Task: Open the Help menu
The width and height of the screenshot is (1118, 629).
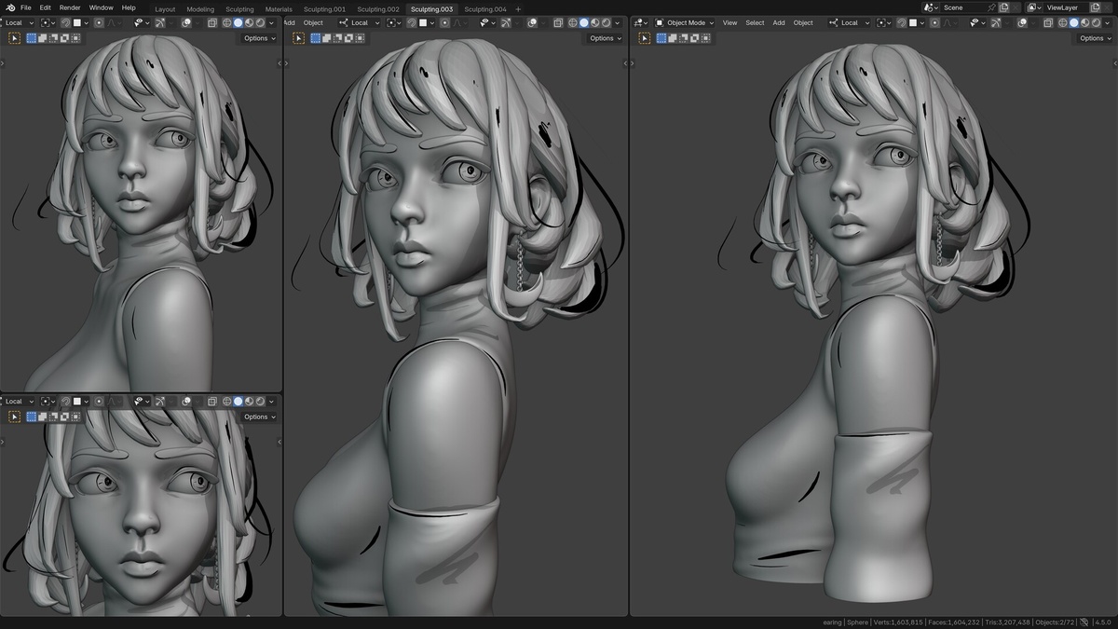Action: (129, 7)
